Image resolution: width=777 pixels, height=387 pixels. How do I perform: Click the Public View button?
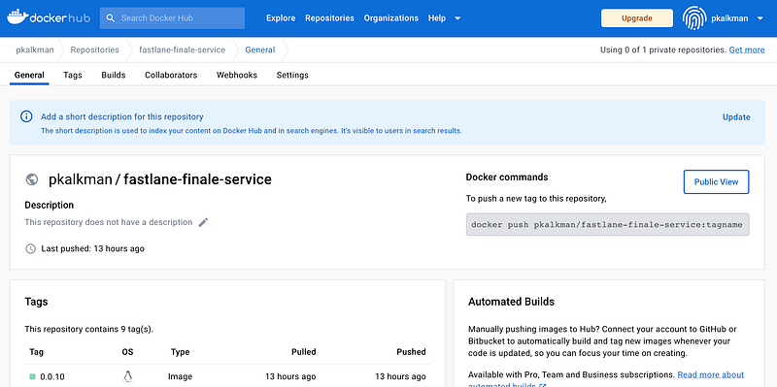pyautogui.click(x=716, y=181)
